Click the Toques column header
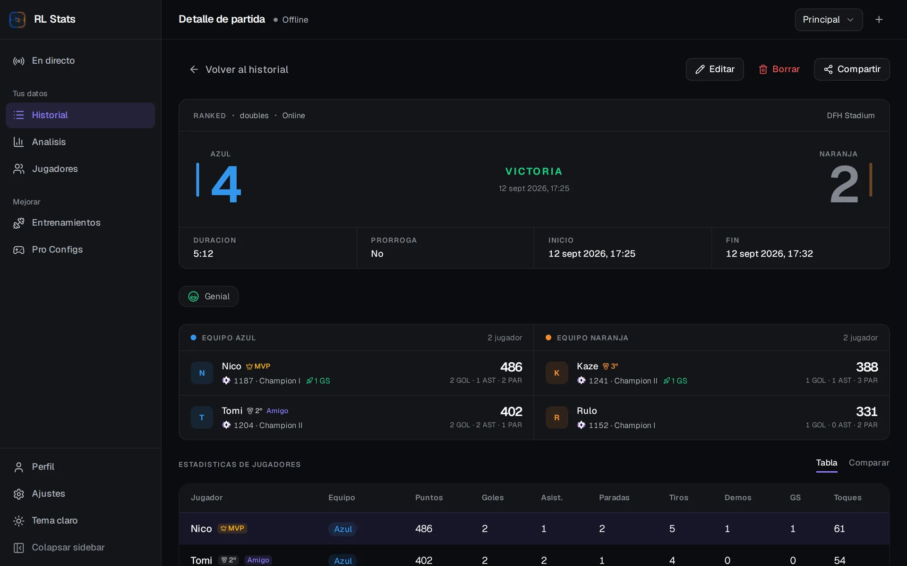 coord(847,498)
